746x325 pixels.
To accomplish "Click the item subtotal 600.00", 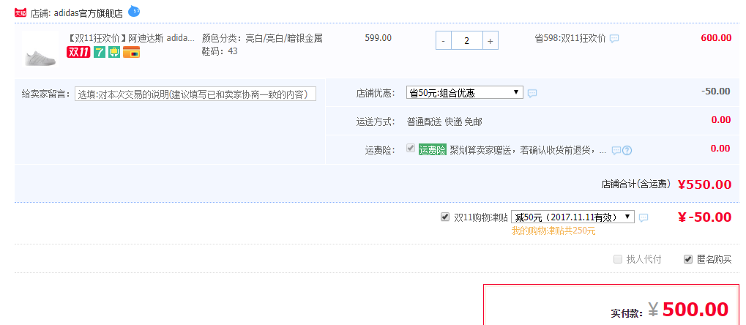I will 716,38.
